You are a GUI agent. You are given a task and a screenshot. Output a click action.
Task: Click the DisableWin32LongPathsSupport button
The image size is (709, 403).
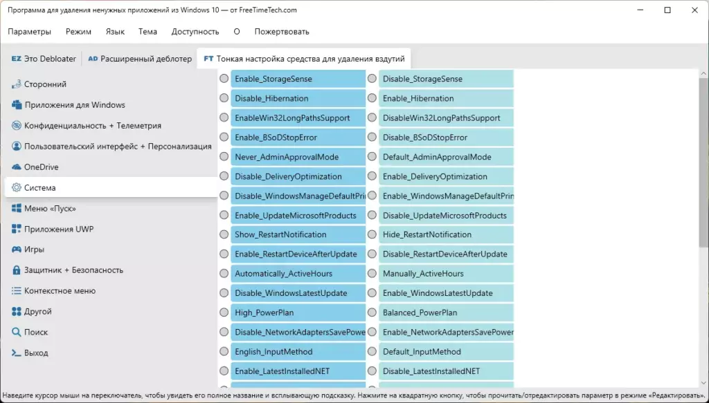pyautogui.click(x=446, y=118)
